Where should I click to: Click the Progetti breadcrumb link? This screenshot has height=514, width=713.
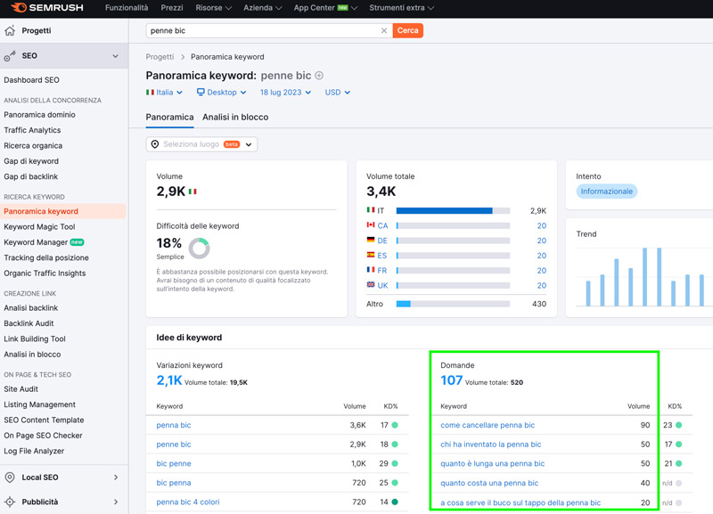click(160, 57)
